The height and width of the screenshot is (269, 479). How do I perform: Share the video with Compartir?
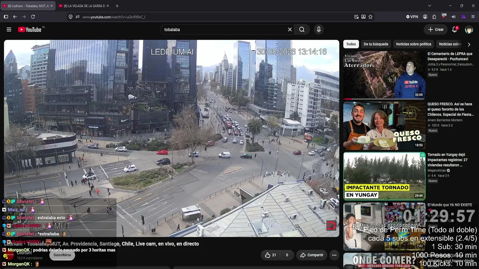pos(311,255)
